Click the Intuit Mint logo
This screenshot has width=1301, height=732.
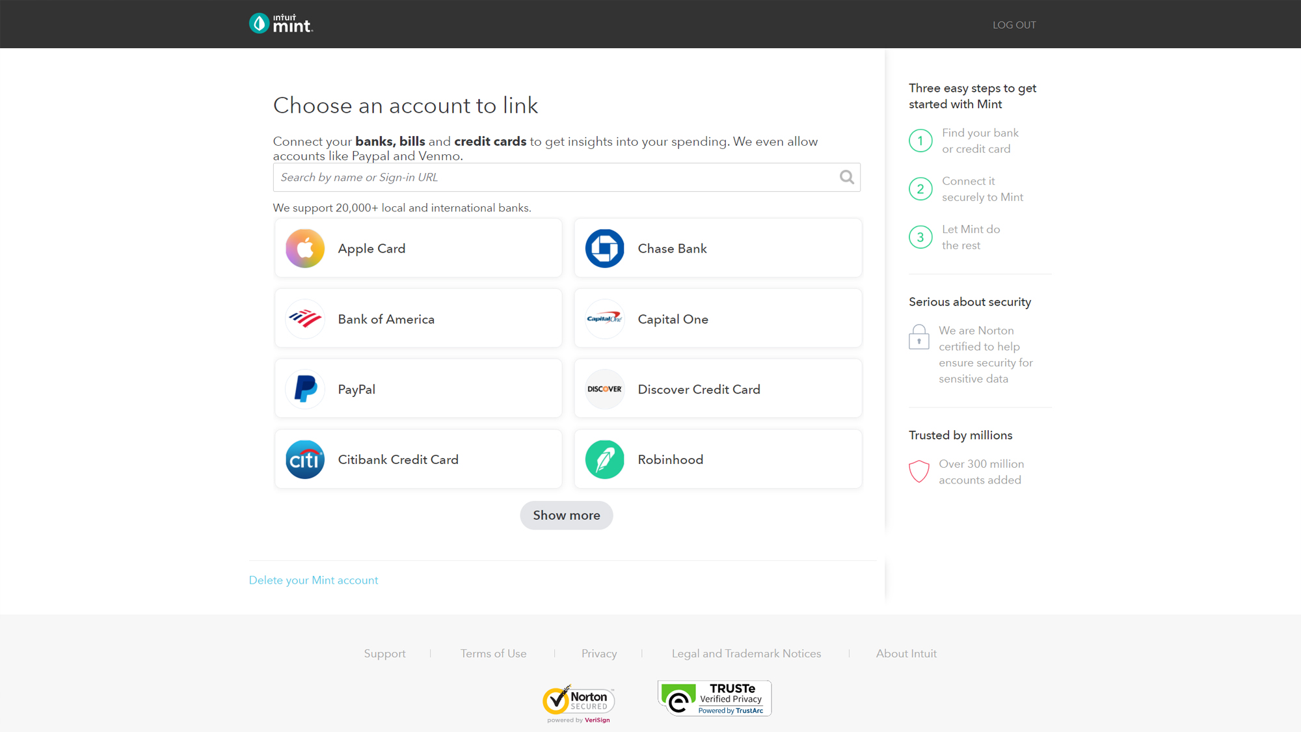pos(280,24)
